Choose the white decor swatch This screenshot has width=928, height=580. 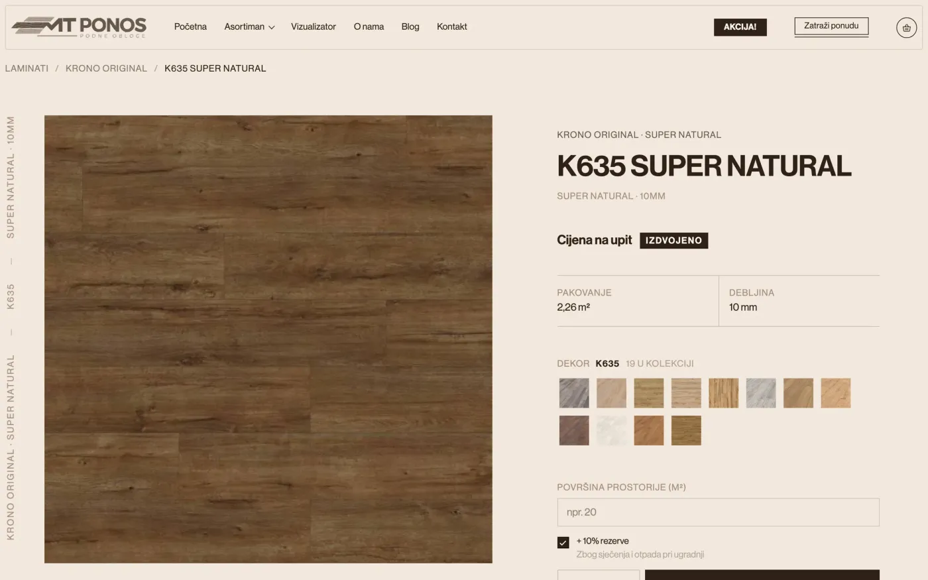pyautogui.click(x=611, y=430)
